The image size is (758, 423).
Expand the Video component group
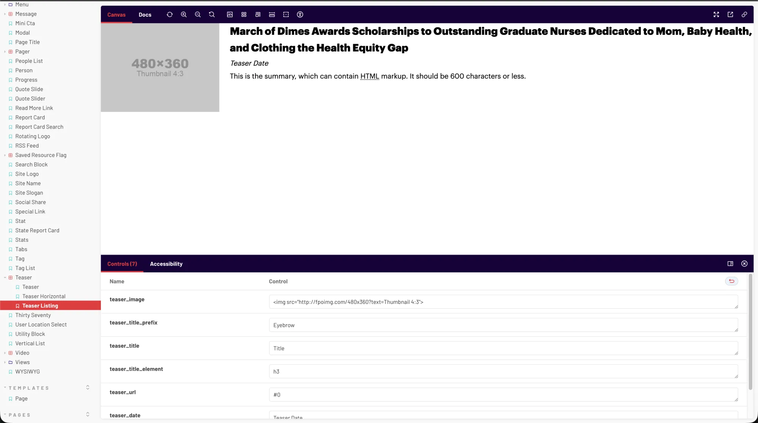5,353
